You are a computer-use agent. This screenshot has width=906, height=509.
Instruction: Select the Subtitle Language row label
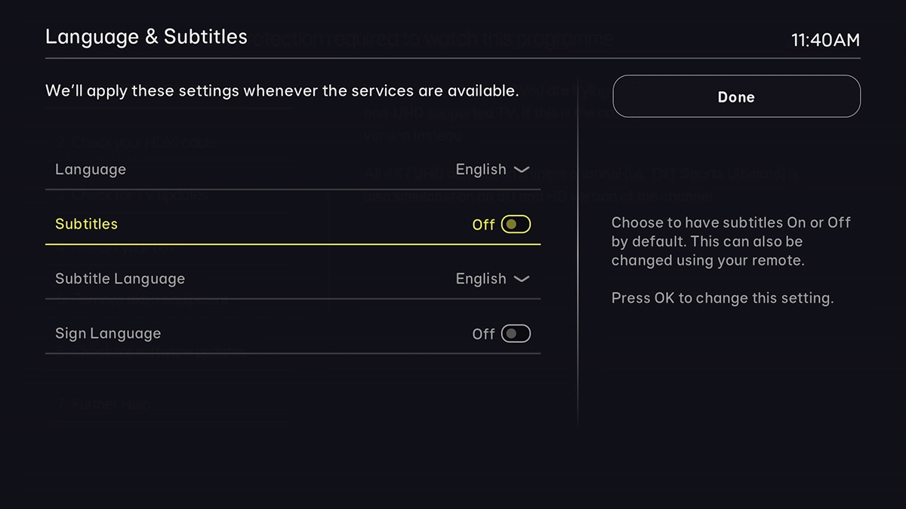pos(120,279)
